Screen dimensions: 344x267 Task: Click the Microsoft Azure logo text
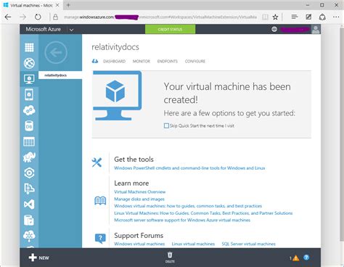click(x=43, y=29)
